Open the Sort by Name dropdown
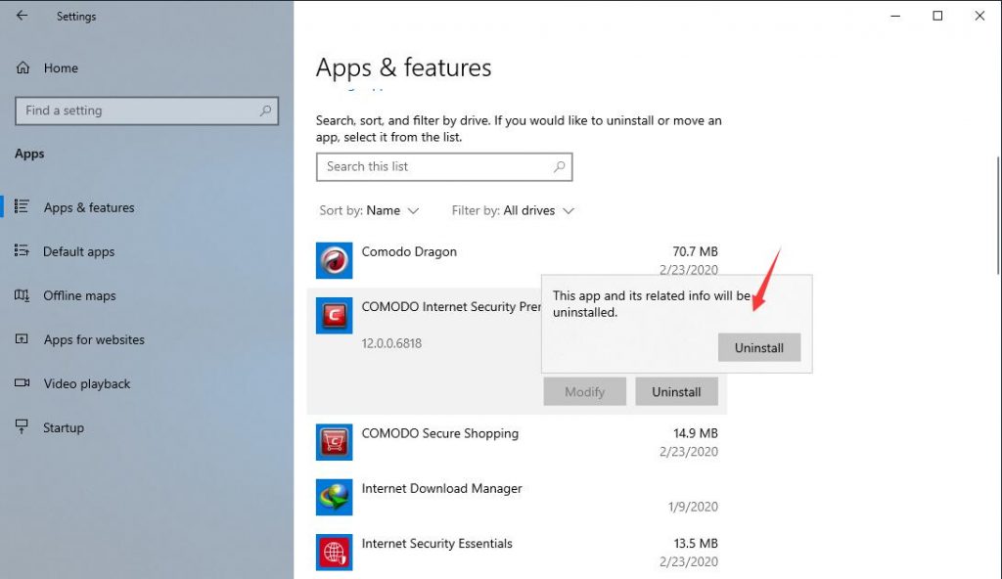 click(x=369, y=211)
